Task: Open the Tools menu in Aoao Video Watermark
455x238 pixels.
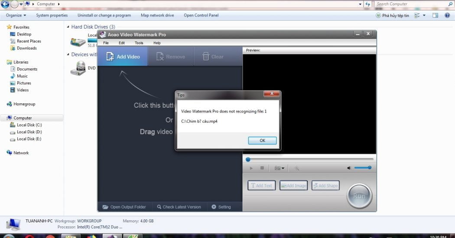Action: (139, 43)
